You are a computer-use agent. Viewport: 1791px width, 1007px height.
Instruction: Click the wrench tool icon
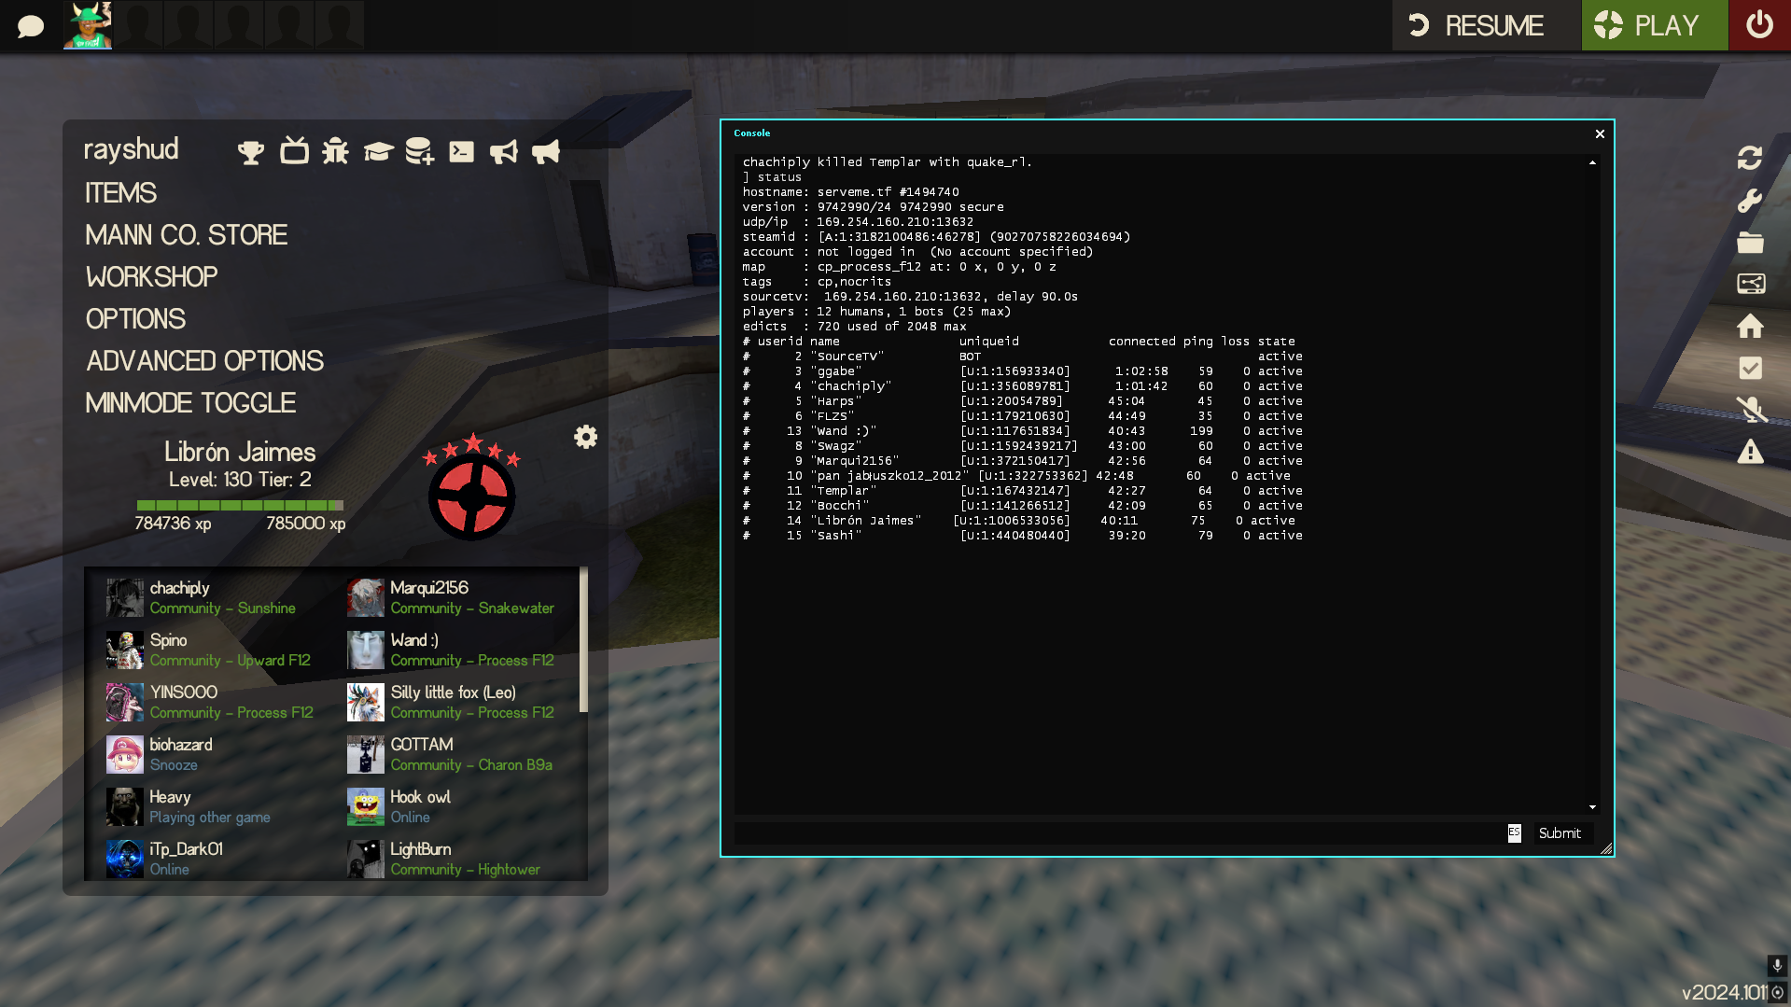coord(1750,201)
